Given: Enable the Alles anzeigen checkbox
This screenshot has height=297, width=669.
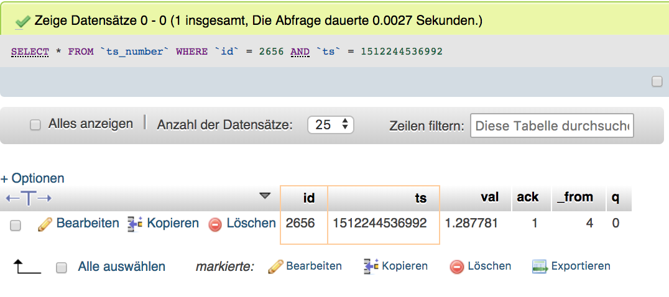Looking at the screenshot, I should coord(35,125).
